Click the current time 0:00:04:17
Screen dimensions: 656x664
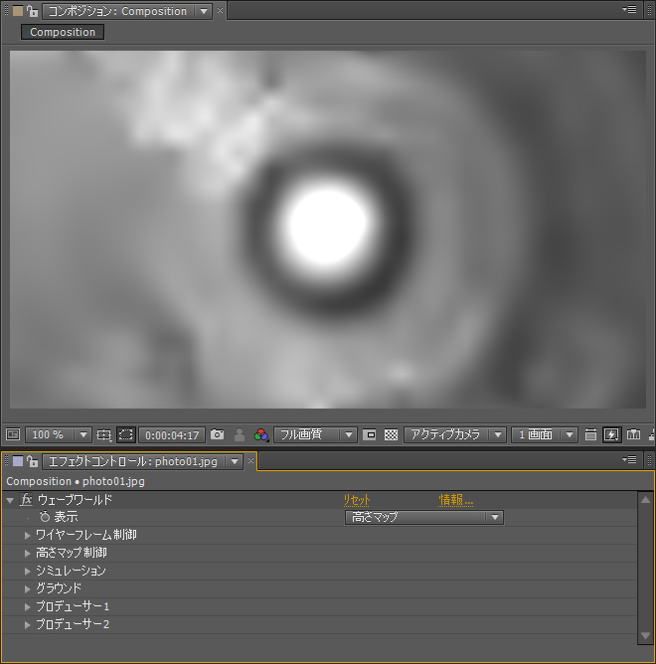(172, 435)
